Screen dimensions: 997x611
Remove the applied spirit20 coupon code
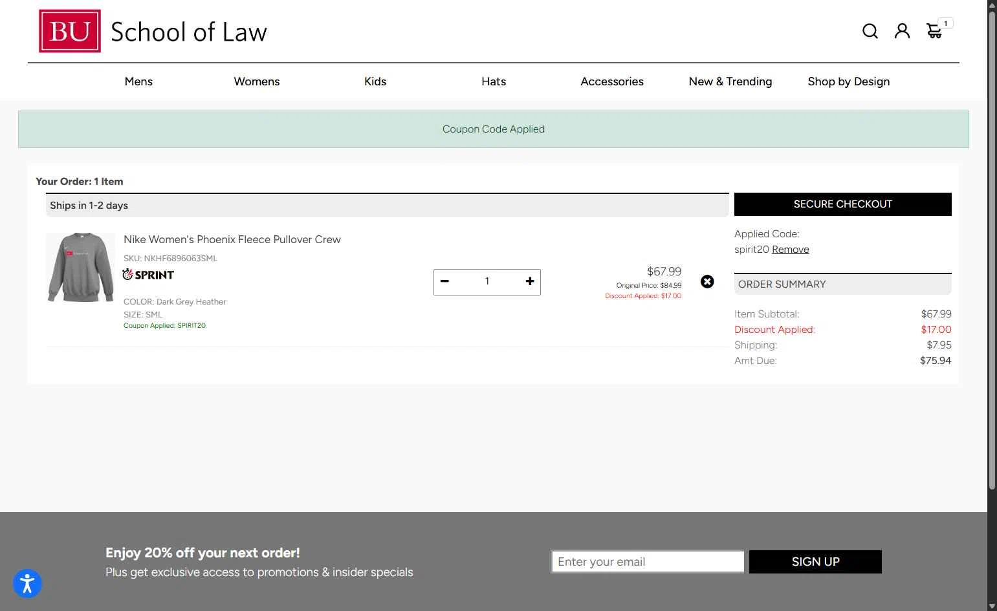790,250
